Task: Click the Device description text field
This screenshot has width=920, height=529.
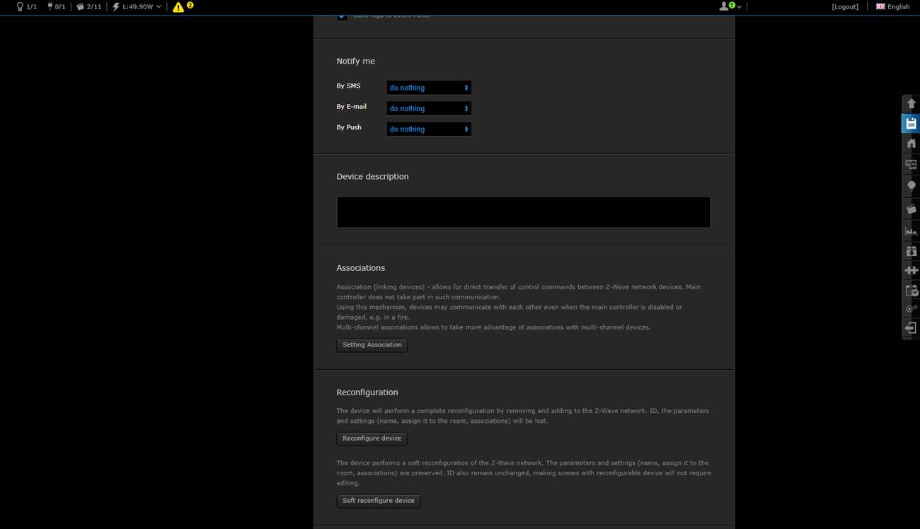Action: (523, 212)
